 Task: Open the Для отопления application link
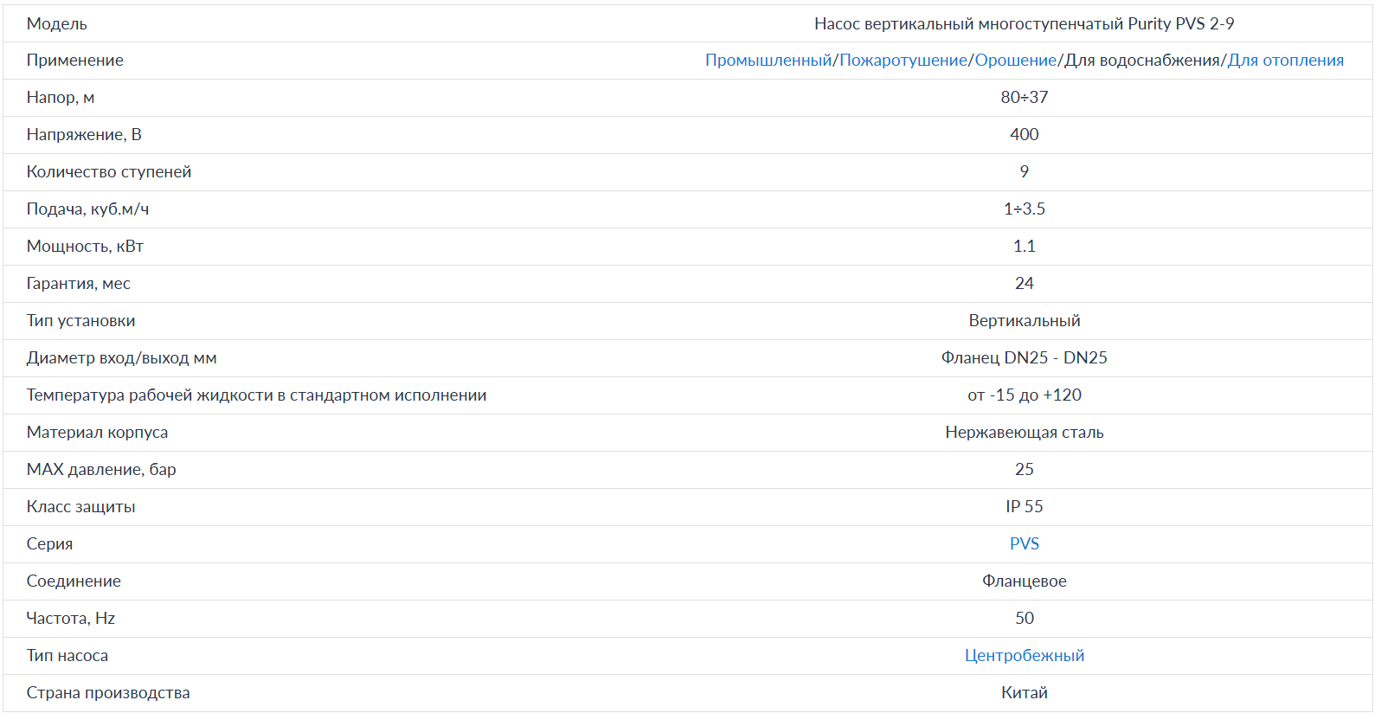[x=1286, y=61]
